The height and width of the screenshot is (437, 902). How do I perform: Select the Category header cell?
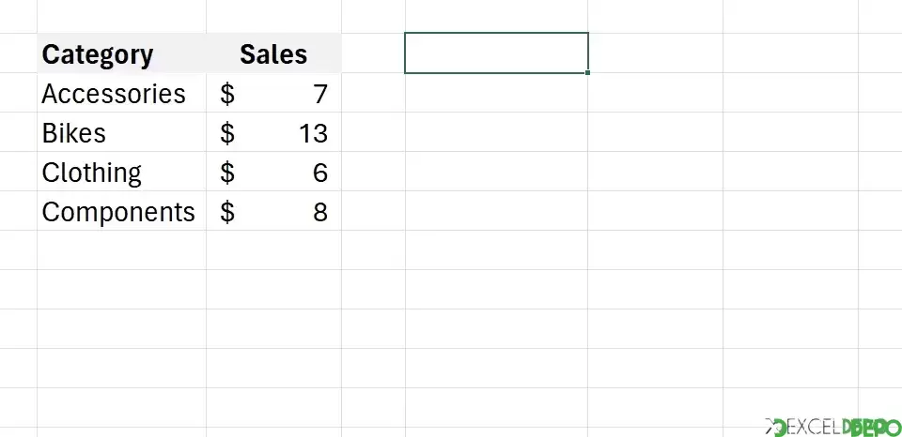[x=121, y=53]
